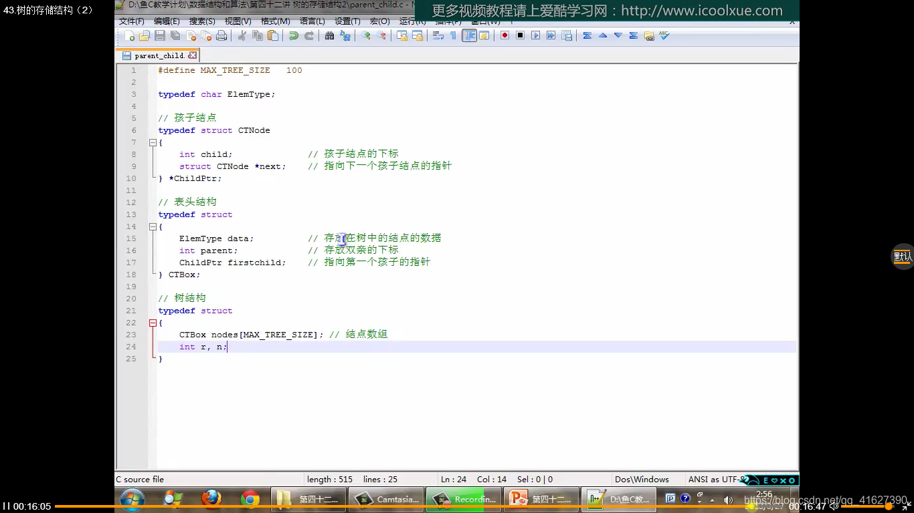Open the 编辑(E) menu
The image size is (914, 513).
pyautogui.click(x=167, y=21)
